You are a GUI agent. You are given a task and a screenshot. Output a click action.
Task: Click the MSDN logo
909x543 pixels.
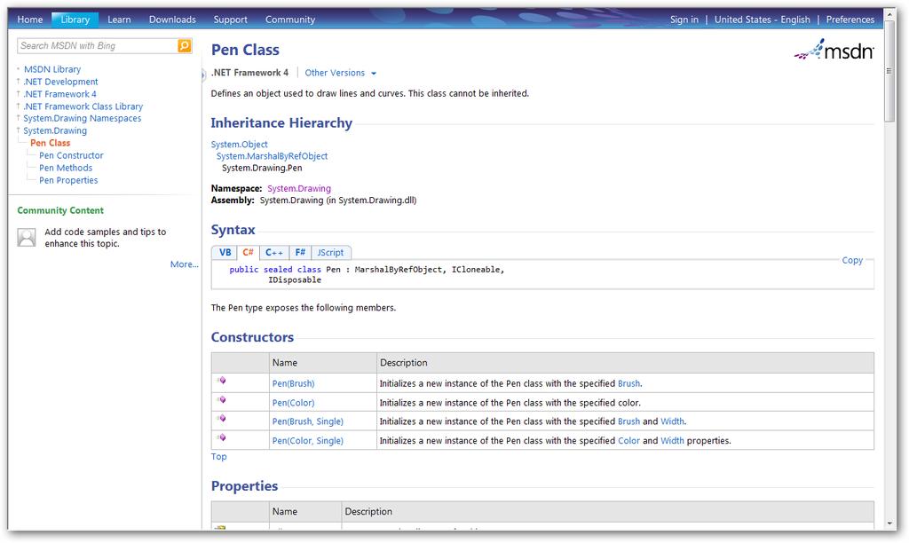click(834, 50)
